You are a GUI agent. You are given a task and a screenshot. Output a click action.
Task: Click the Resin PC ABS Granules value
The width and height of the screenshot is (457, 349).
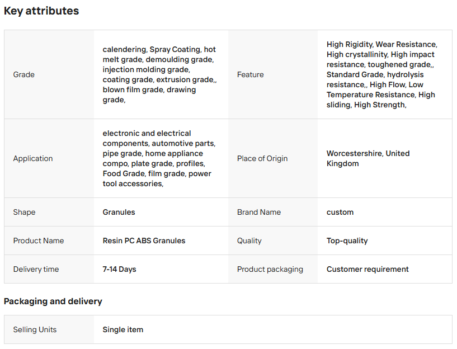tap(144, 240)
